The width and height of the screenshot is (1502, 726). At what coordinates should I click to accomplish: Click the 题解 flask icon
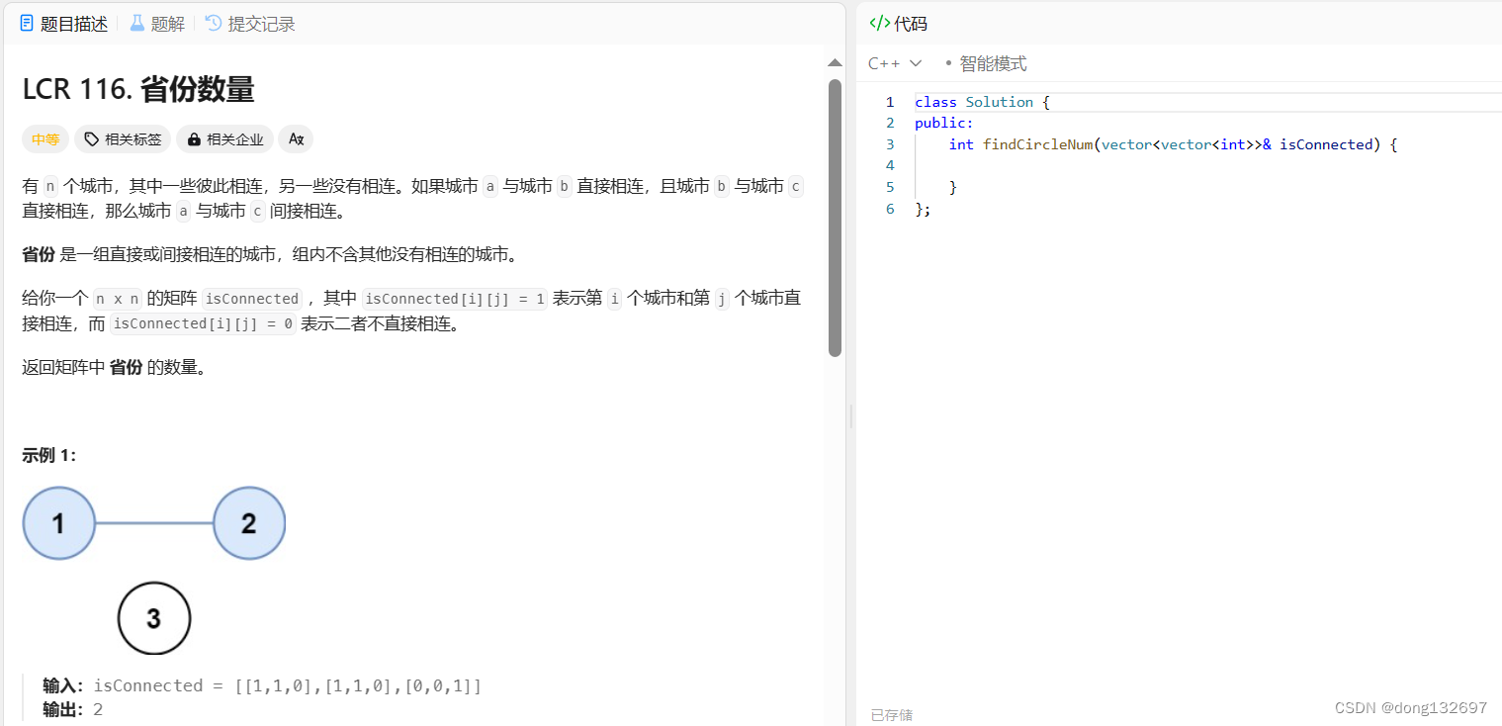[137, 23]
